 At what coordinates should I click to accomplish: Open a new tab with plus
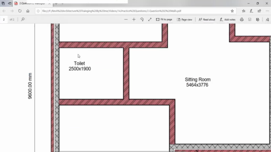56,3
